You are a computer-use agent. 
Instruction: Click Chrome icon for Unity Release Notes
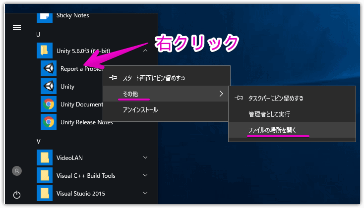pos(49,122)
